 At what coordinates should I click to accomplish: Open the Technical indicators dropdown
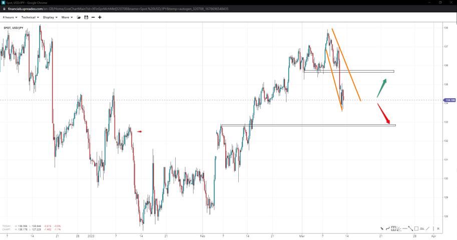tap(30, 18)
